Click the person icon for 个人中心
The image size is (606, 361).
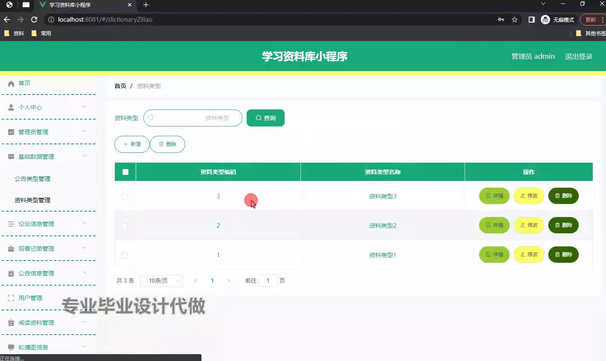point(11,107)
